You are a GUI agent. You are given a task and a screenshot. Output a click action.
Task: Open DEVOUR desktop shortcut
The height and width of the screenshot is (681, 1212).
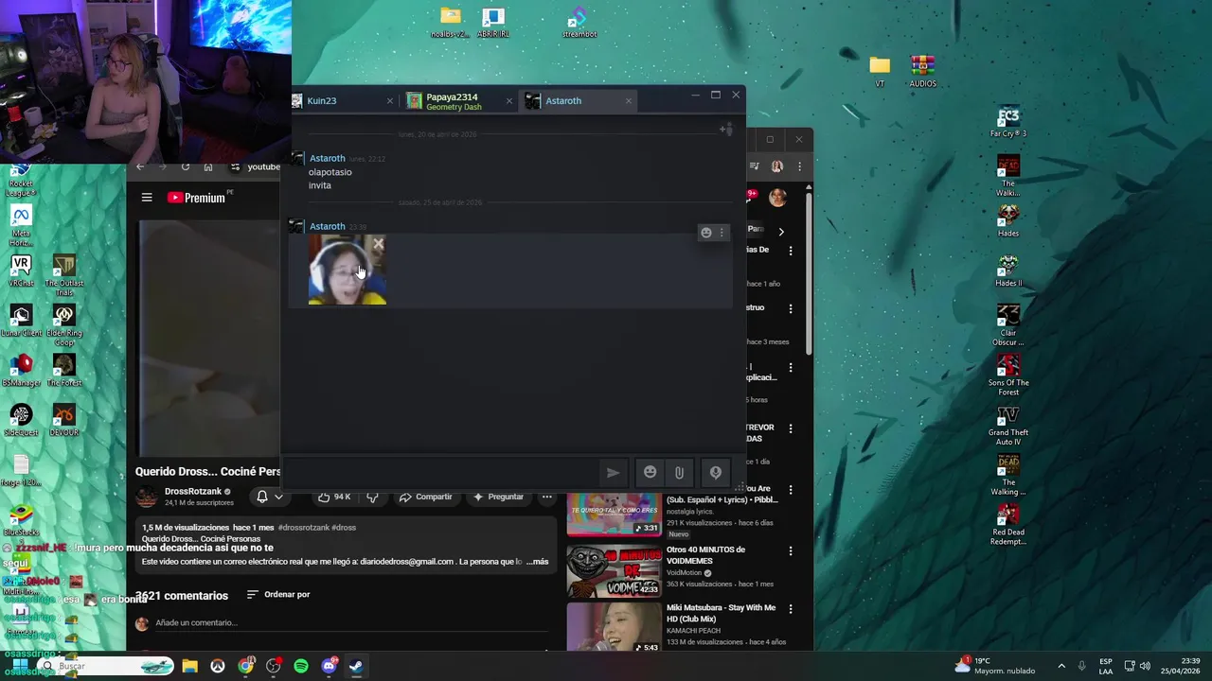pyautogui.click(x=64, y=421)
